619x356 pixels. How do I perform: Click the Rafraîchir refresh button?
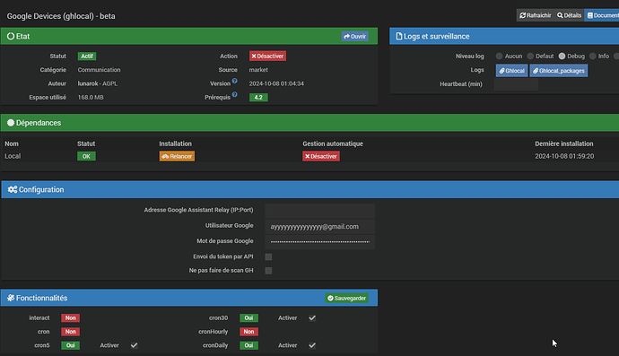click(535, 15)
